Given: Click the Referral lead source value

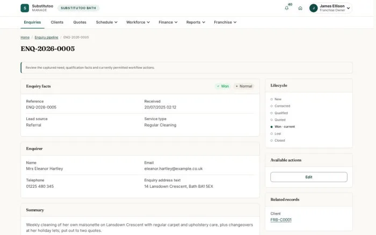Looking at the screenshot, I should [x=33, y=125].
